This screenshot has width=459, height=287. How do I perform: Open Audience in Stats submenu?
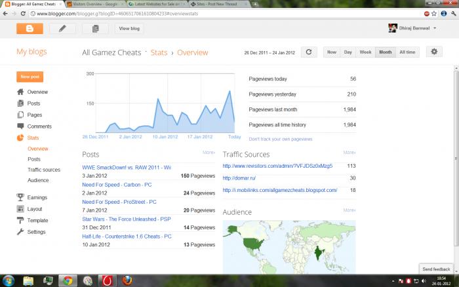pos(38,180)
